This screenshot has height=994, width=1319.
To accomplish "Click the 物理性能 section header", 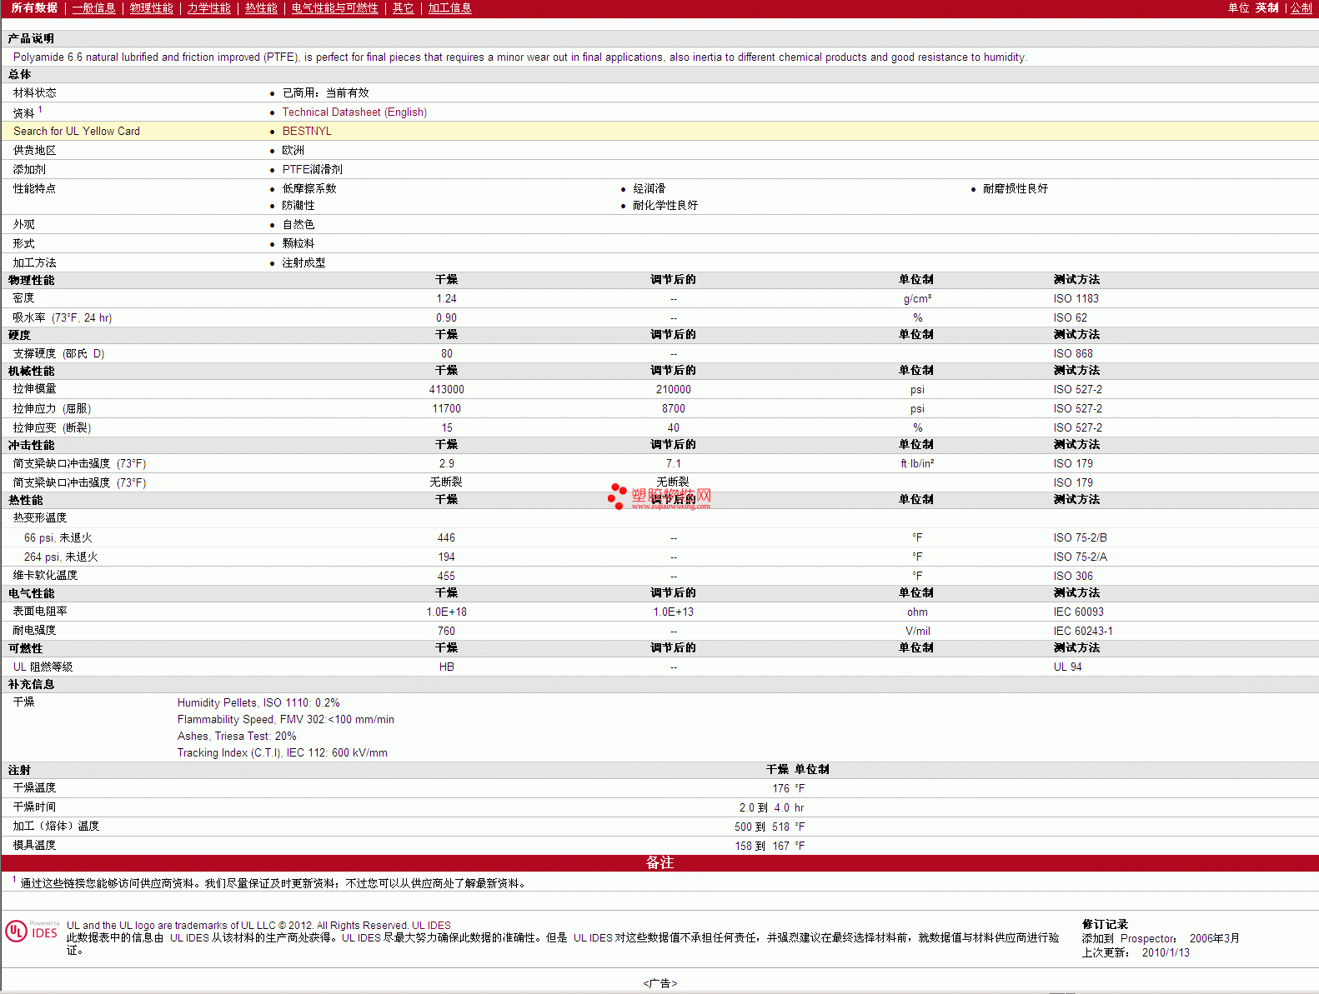I will 31,280.
